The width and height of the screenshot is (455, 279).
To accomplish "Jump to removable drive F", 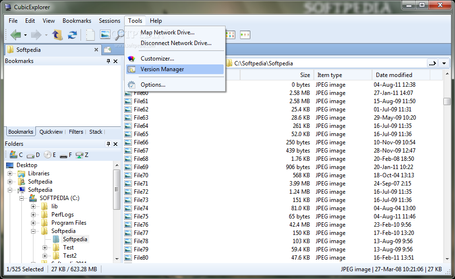I will coord(66,155).
